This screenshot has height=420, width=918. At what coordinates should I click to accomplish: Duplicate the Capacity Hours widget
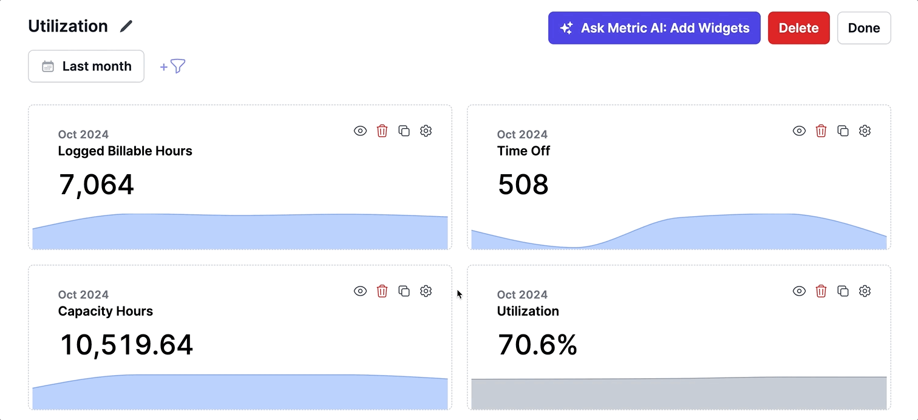404,291
